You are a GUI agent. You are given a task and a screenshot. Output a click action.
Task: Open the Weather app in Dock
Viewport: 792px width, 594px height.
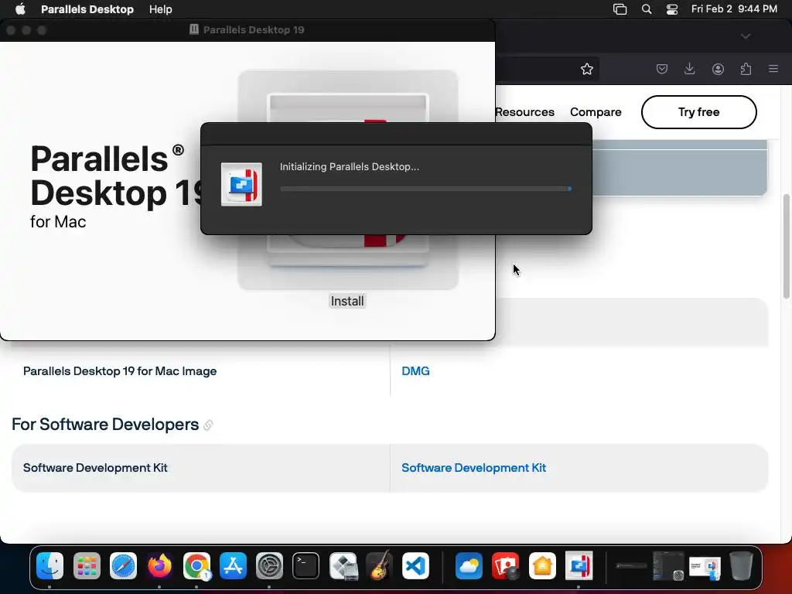pyautogui.click(x=469, y=565)
